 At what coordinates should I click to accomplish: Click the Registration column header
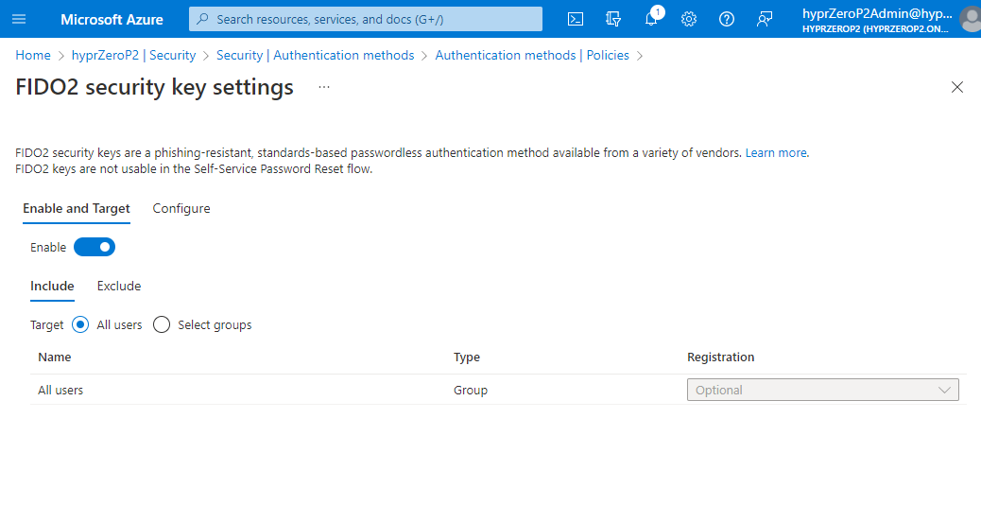[721, 357]
